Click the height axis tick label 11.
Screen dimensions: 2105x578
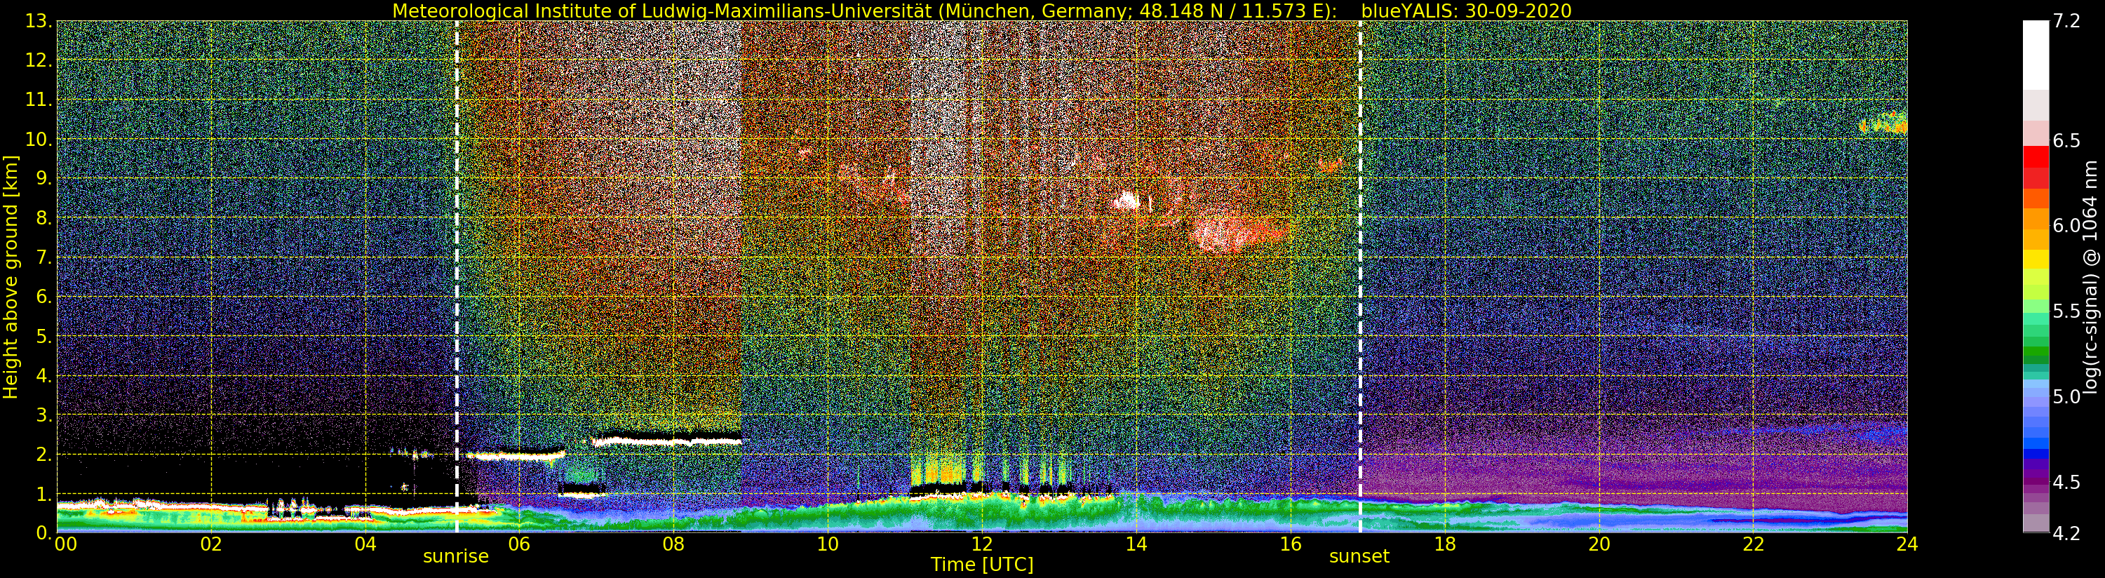click(39, 100)
